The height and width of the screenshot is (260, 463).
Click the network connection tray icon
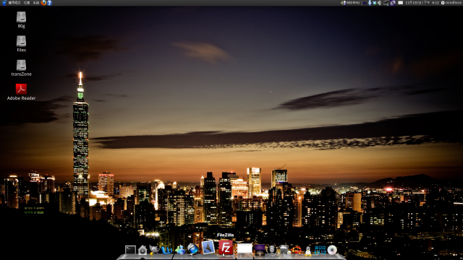386,3
